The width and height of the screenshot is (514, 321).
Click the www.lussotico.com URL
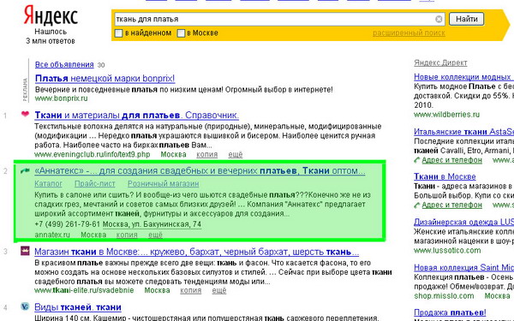[x=447, y=251]
